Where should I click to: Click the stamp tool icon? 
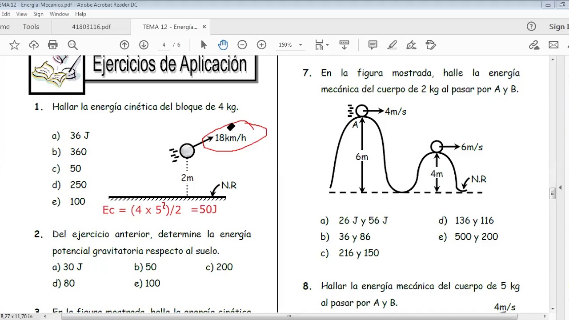point(430,45)
